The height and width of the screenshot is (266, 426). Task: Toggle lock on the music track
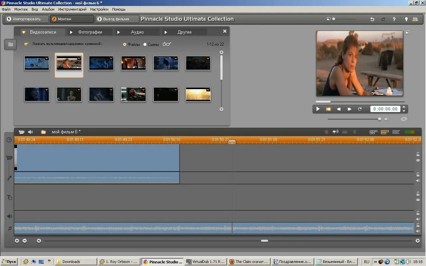pos(418,225)
